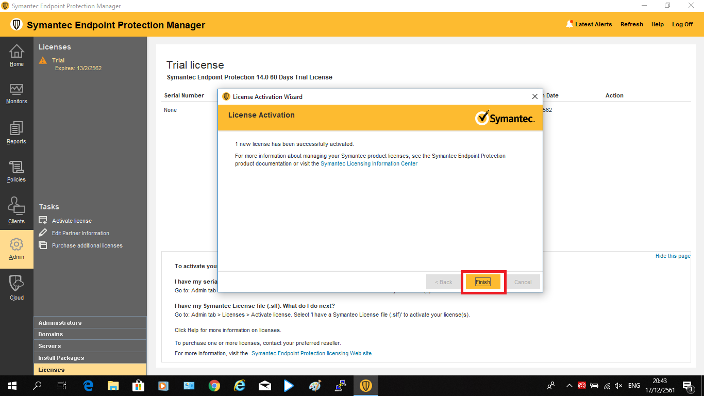Screen dimensions: 704x396
Task: Click the Hide this page link
Action: pyautogui.click(x=673, y=256)
